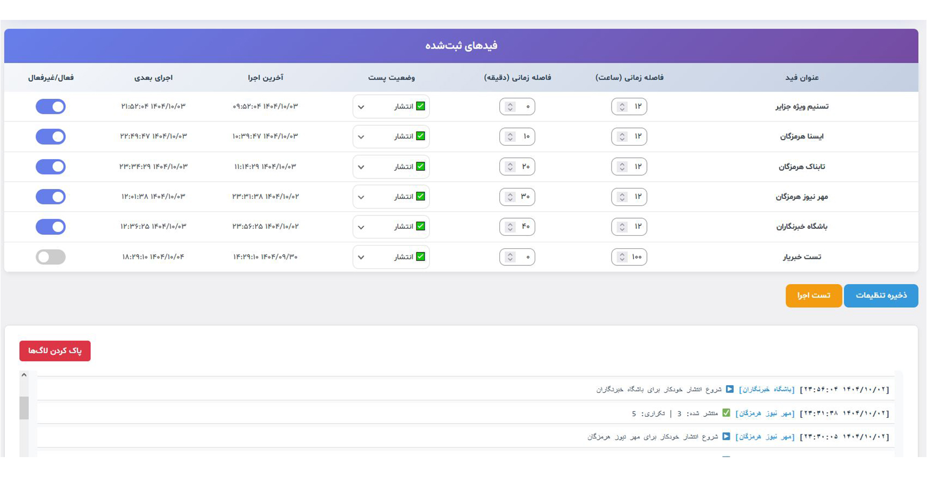Select the feed name مهر نیوز هرمزگان

pyautogui.click(x=802, y=197)
